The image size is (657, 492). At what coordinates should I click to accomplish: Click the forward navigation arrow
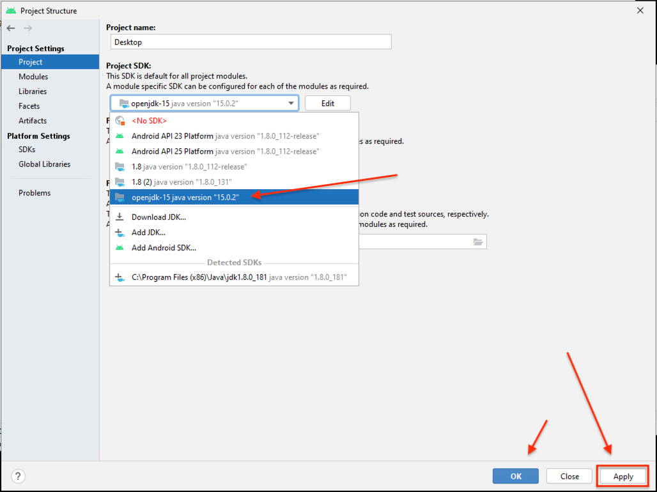tap(27, 28)
